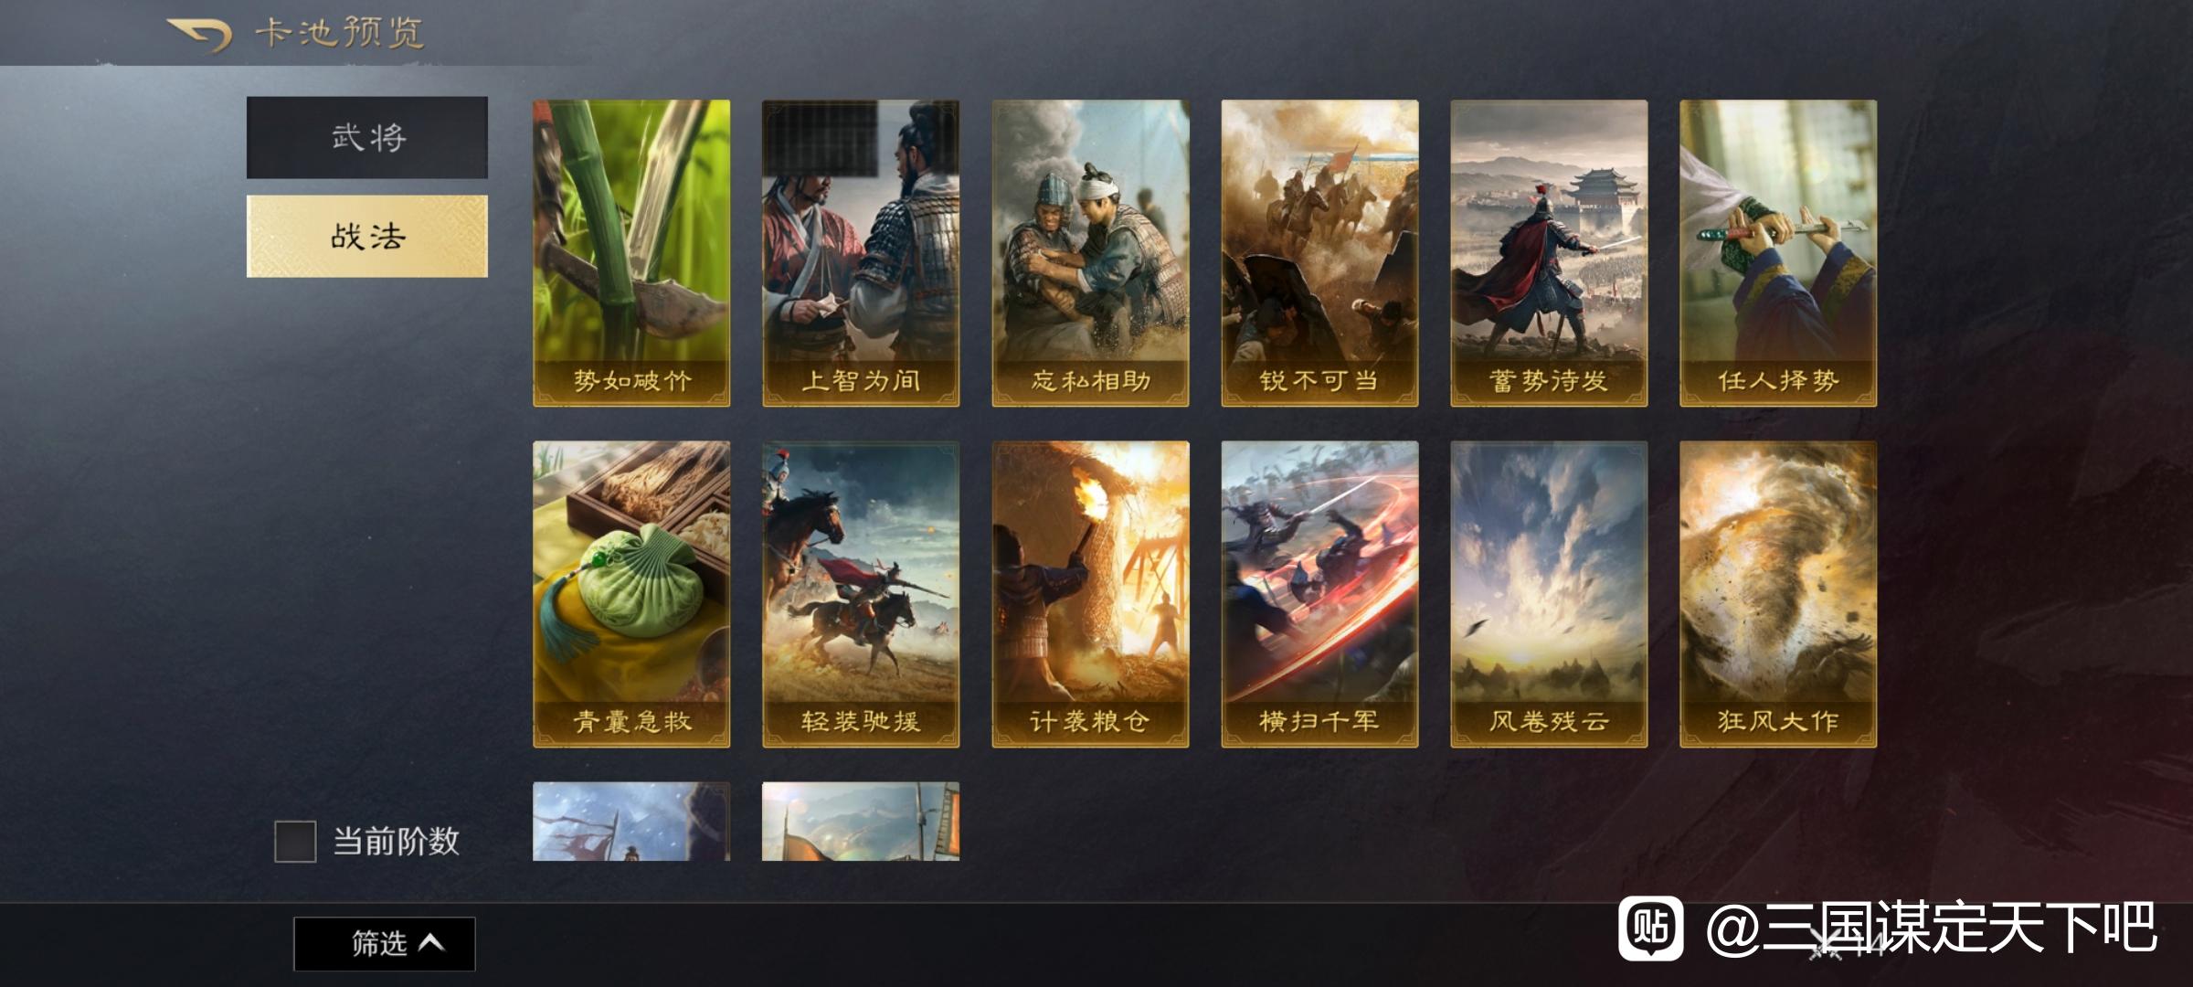The height and width of the screenshot is (987, 2193).
Task: Open the 锐不可当 cavalry card
Action: click(1319, 253)
